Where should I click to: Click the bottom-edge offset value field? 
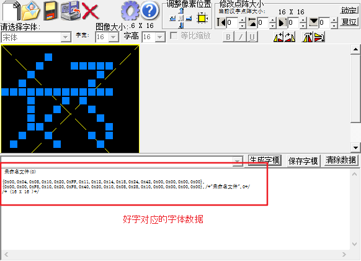(x=325, y=22)
